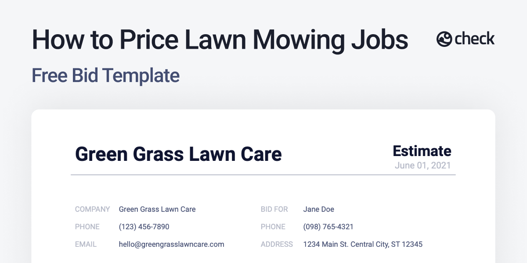Click the divider line under the estimate header
This screenshot has height=263, width=527.
pyautogui.click(x=263, y=175)
